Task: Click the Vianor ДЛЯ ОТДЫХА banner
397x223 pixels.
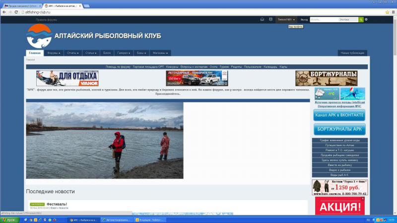Action: coord(67,78)
